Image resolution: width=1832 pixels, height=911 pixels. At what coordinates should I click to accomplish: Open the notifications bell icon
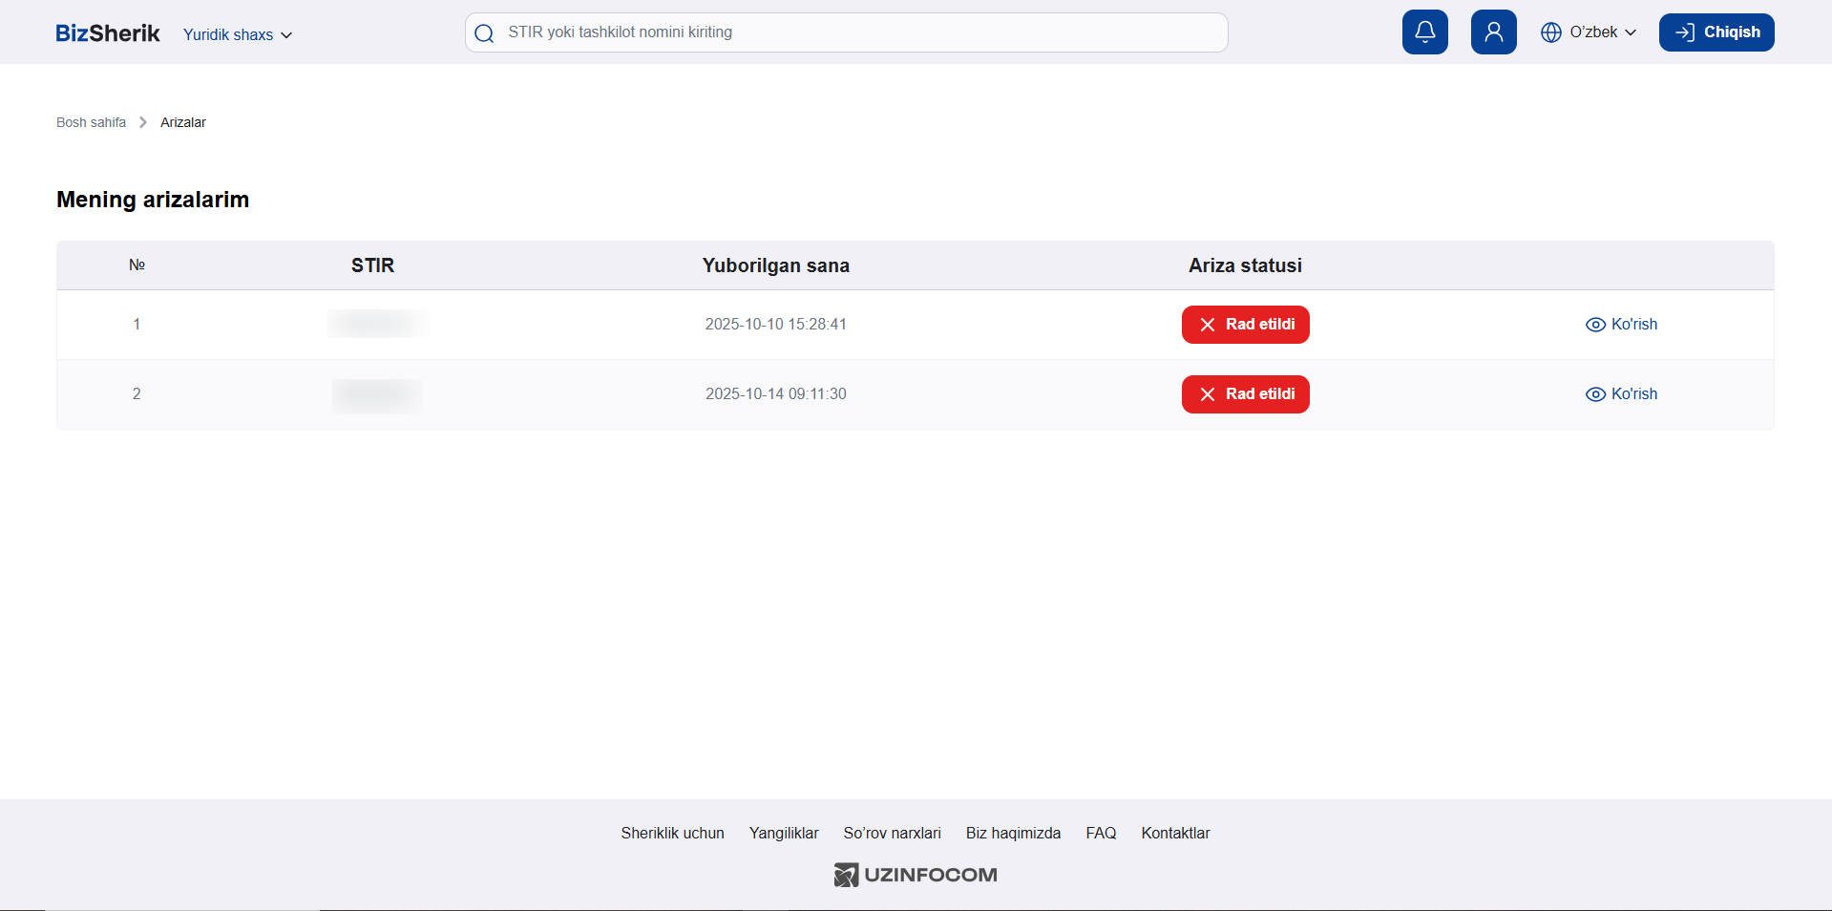[x=1424, y=32]
